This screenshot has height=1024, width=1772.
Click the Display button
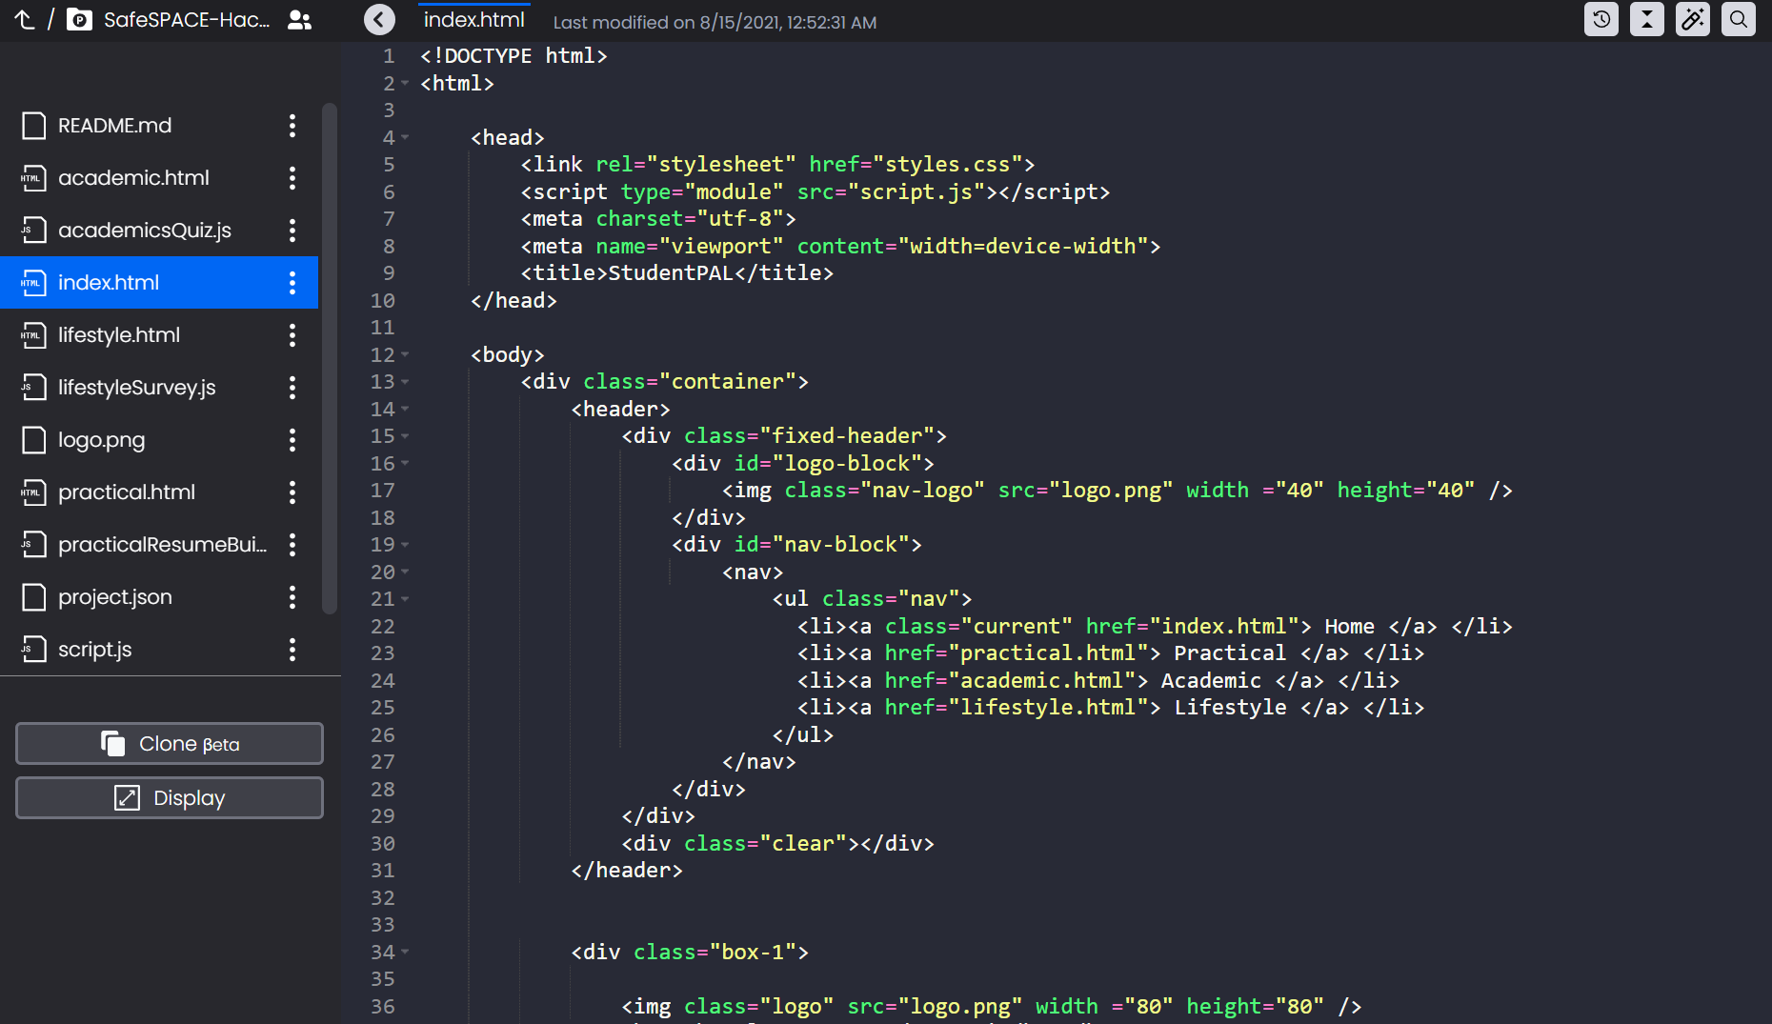[170, 798]
